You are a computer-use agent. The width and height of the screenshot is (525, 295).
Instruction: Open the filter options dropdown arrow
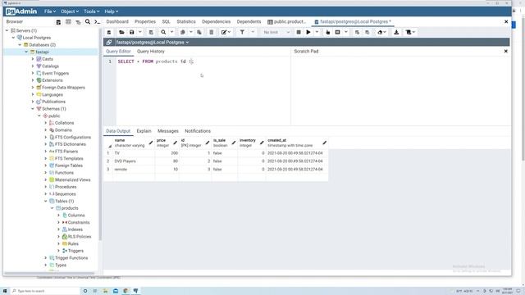[x=253, y=32]
